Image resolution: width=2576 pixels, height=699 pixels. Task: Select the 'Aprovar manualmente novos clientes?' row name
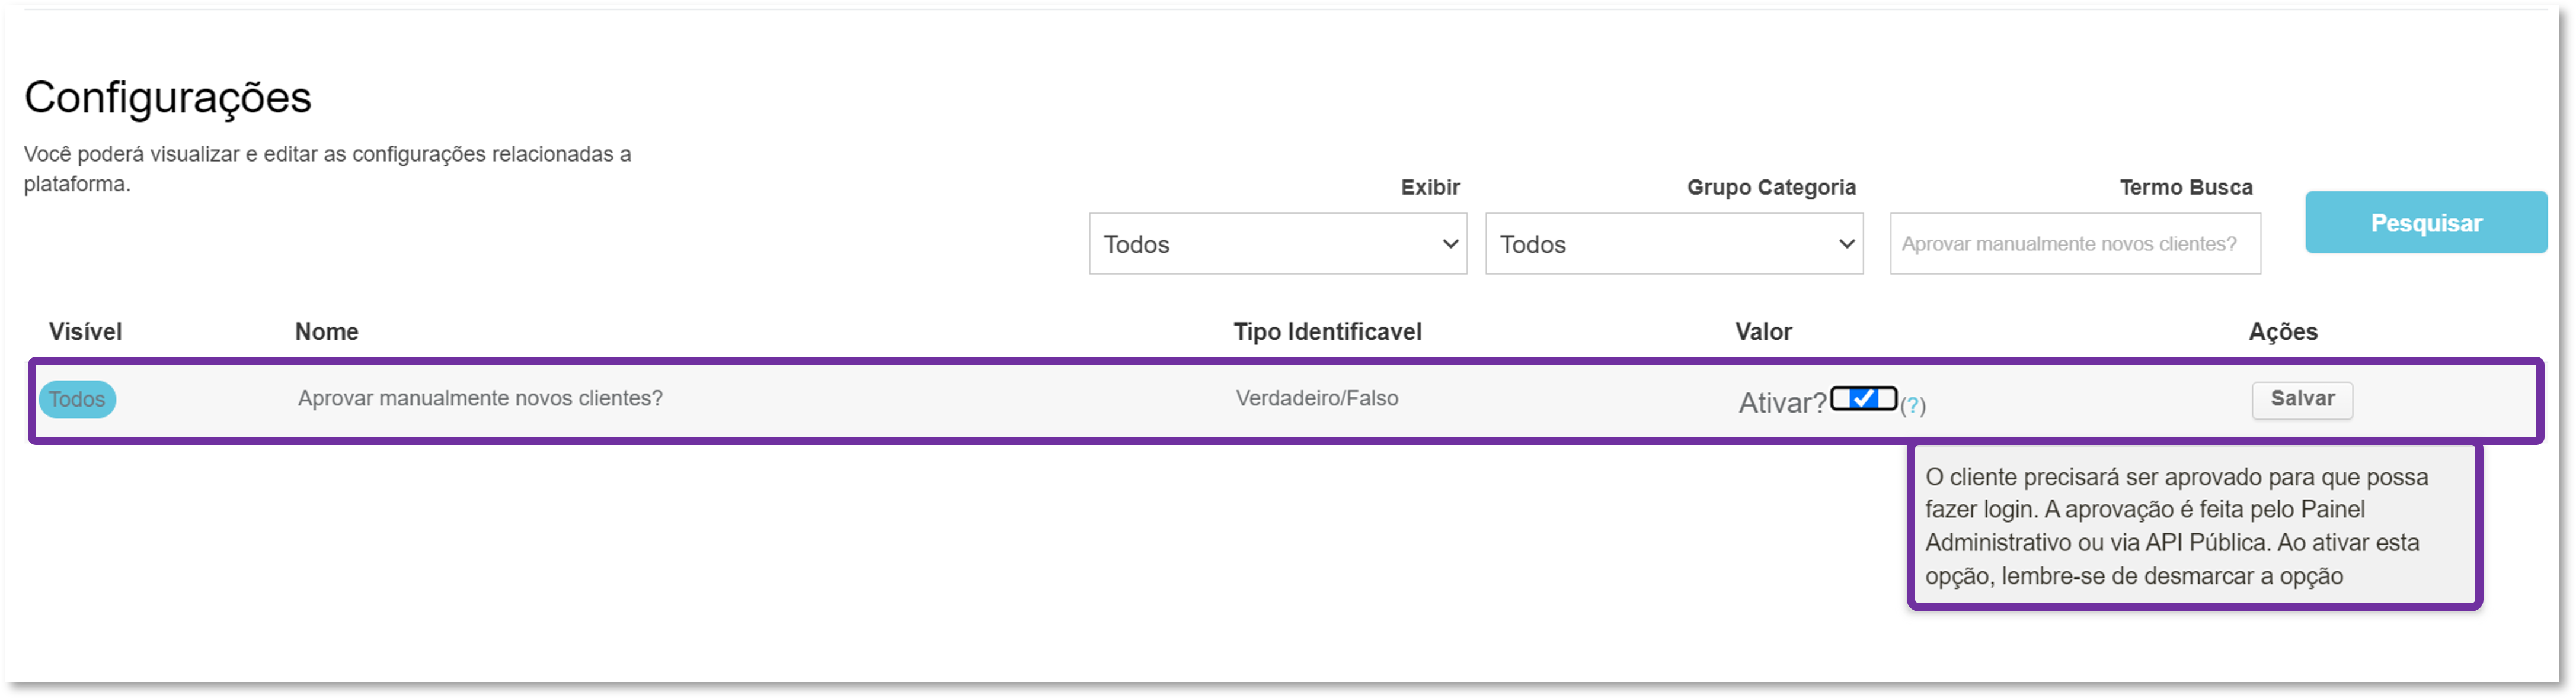(480, 398)
